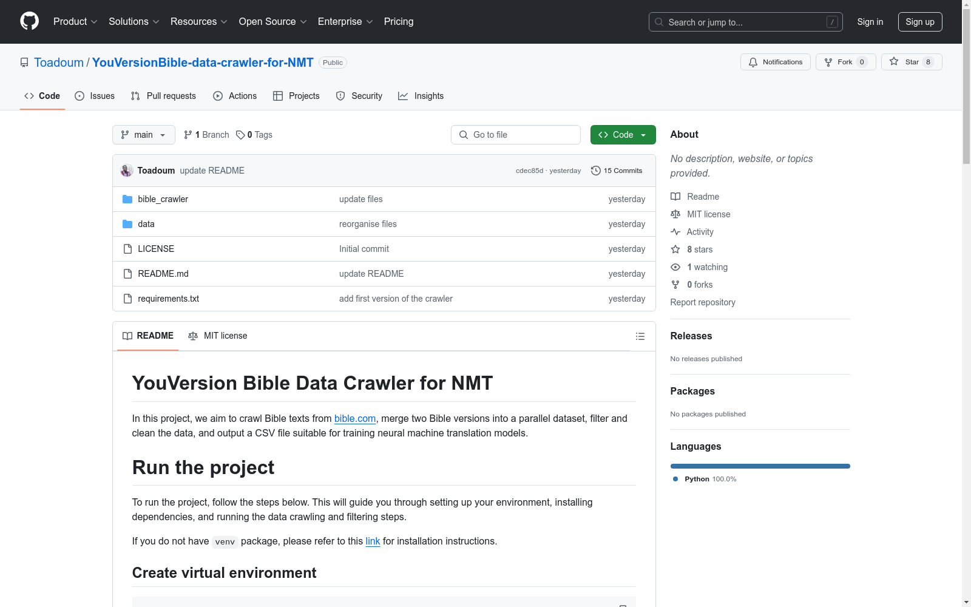Star this repository

point(912,62)
